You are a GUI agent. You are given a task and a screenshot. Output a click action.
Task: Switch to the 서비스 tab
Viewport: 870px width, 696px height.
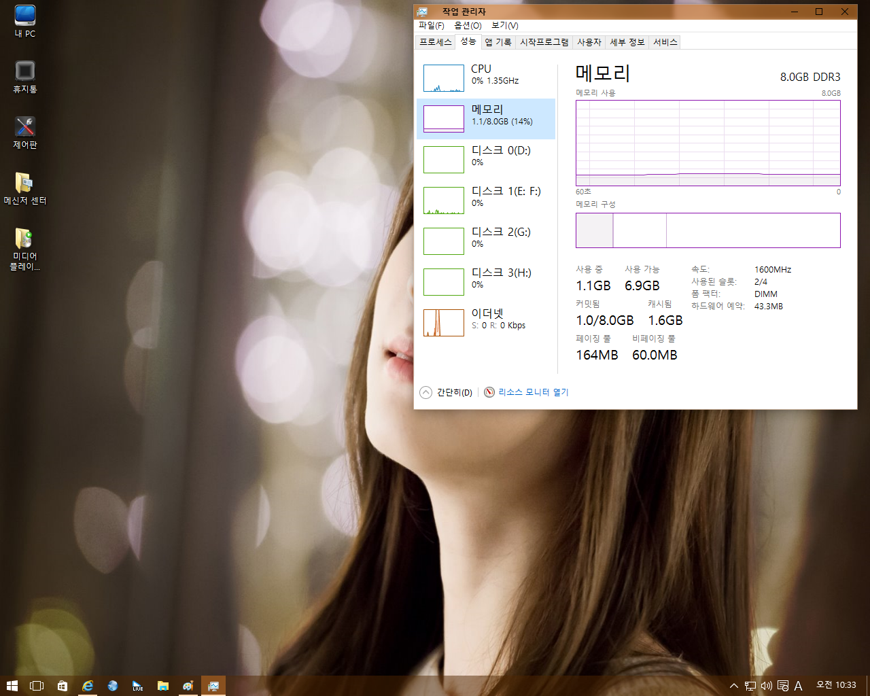665,42
